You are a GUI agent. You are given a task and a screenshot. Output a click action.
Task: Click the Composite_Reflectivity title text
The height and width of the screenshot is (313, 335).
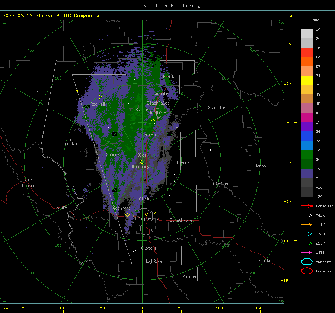(167, 6)
